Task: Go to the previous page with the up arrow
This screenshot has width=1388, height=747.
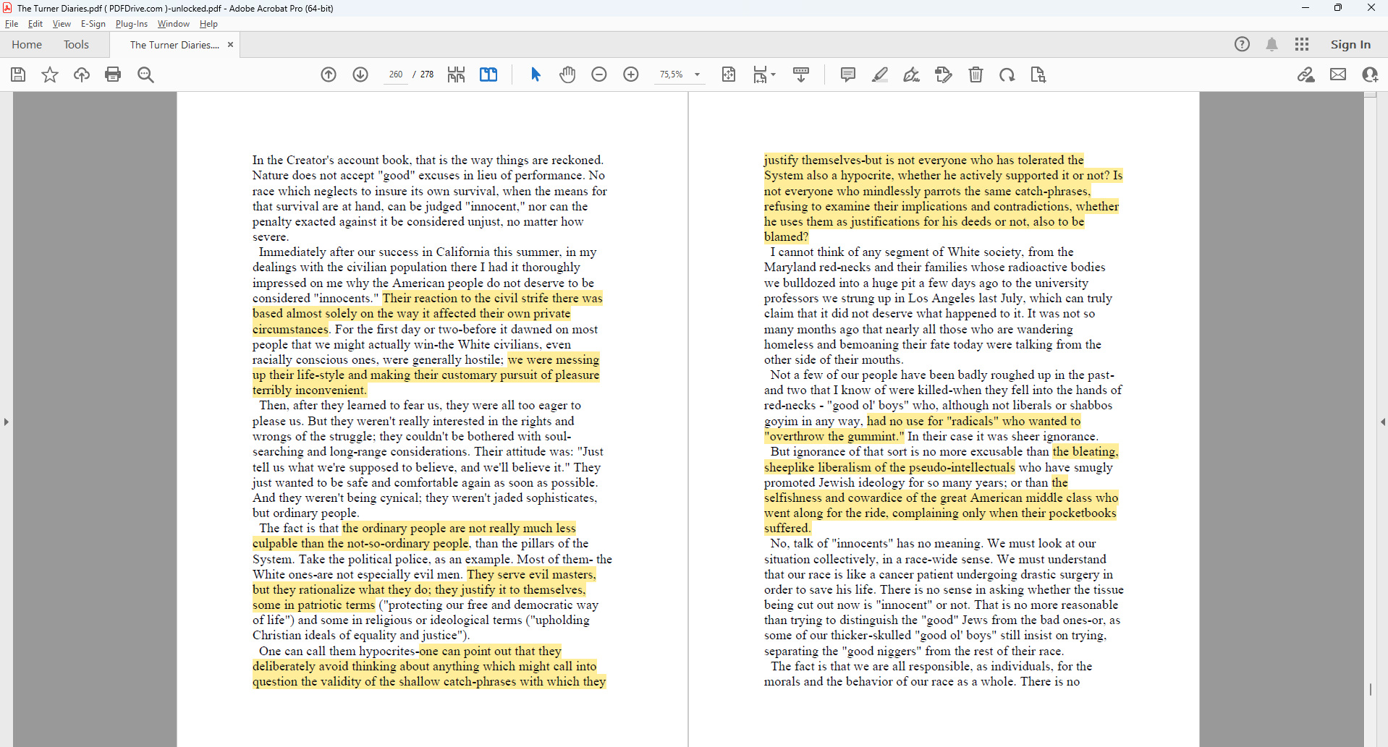Action: tap(329, 74)
